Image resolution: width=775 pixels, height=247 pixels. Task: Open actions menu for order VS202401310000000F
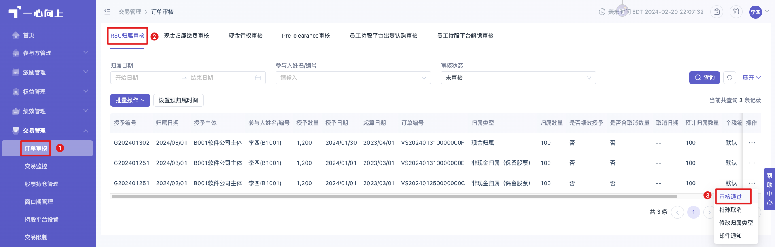pyautogui.click(x=752, y=143)
